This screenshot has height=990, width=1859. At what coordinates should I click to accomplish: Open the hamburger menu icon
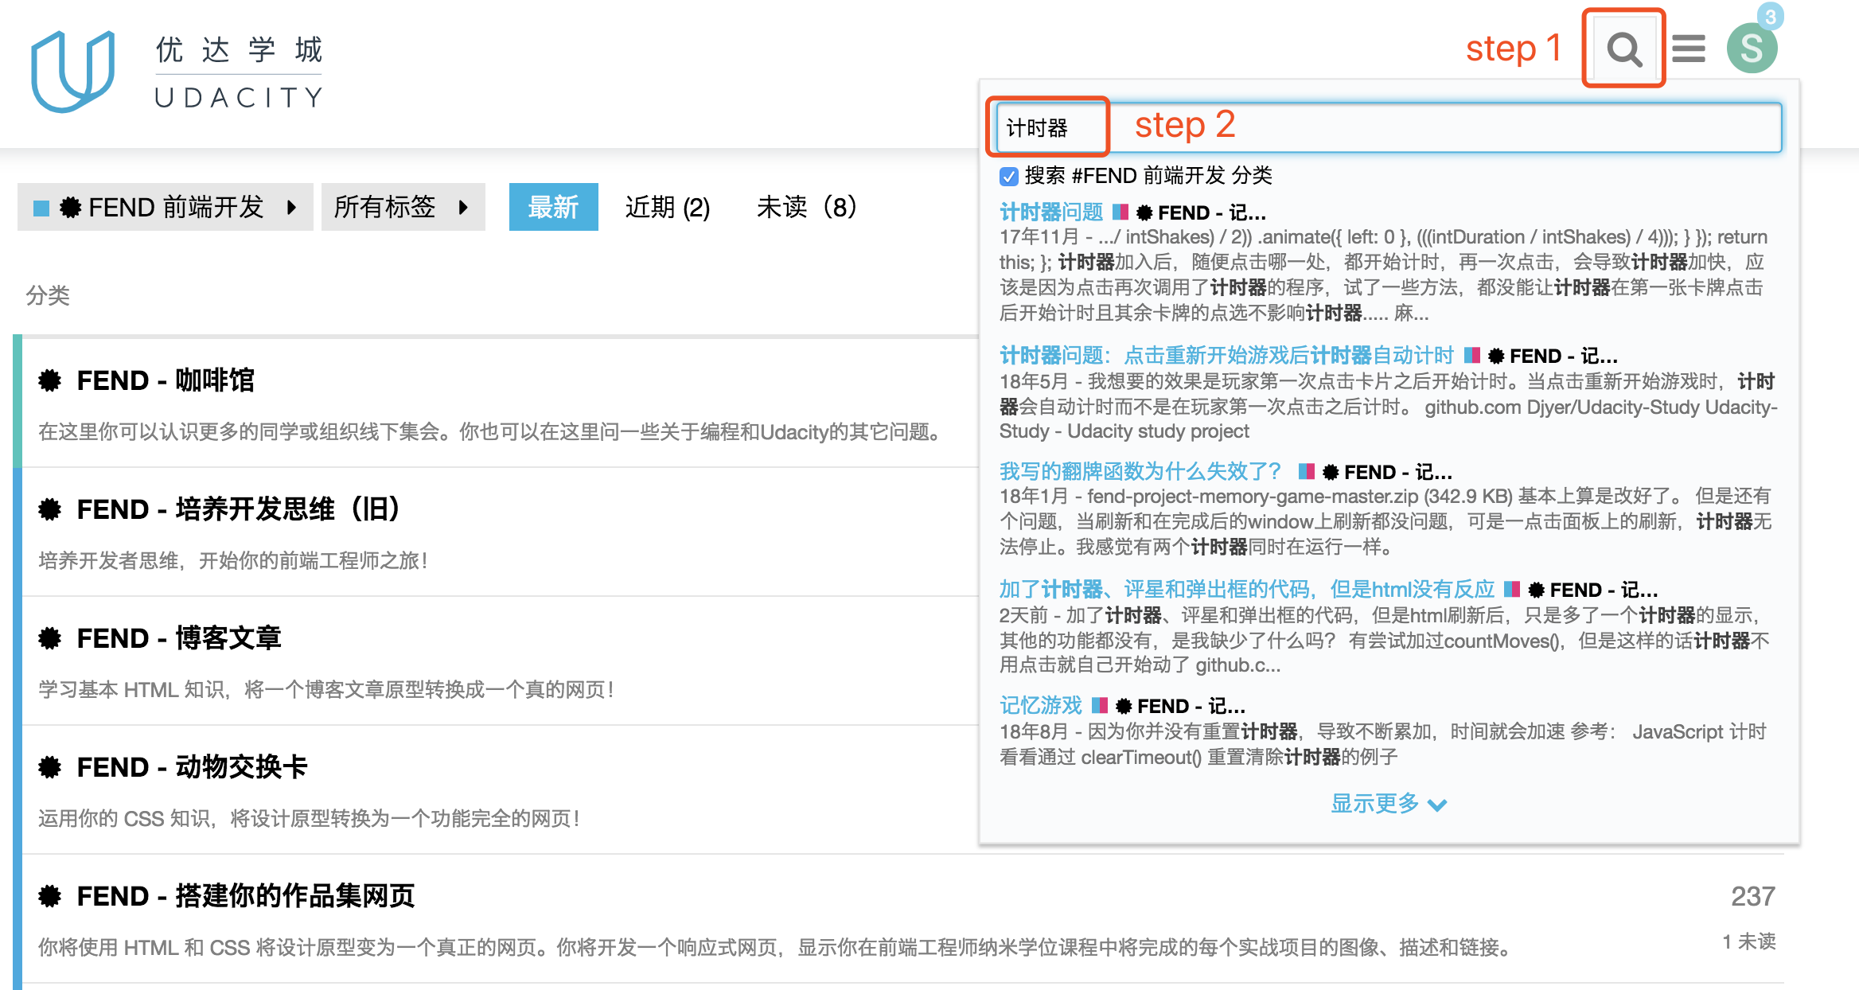pos(1688,49)
